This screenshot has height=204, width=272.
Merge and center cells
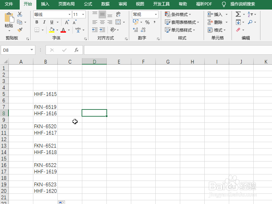(x=118, y=22)
